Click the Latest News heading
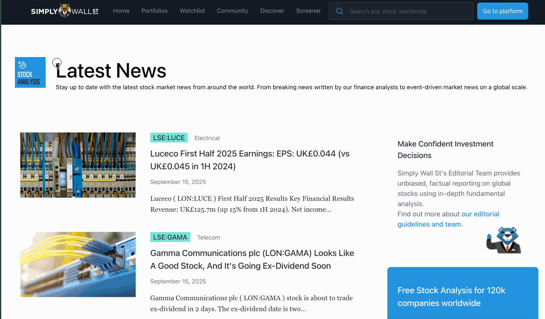The width and height of the screenshot is (545, 319). [111, 71]
